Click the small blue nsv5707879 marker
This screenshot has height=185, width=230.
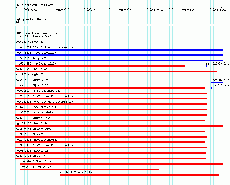pyautogui.click(x=211, y=88)
